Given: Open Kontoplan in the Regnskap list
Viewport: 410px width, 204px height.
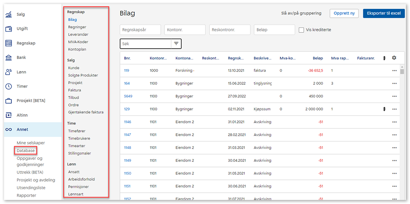Looking at the screenshot, I should tap(77, 49).
